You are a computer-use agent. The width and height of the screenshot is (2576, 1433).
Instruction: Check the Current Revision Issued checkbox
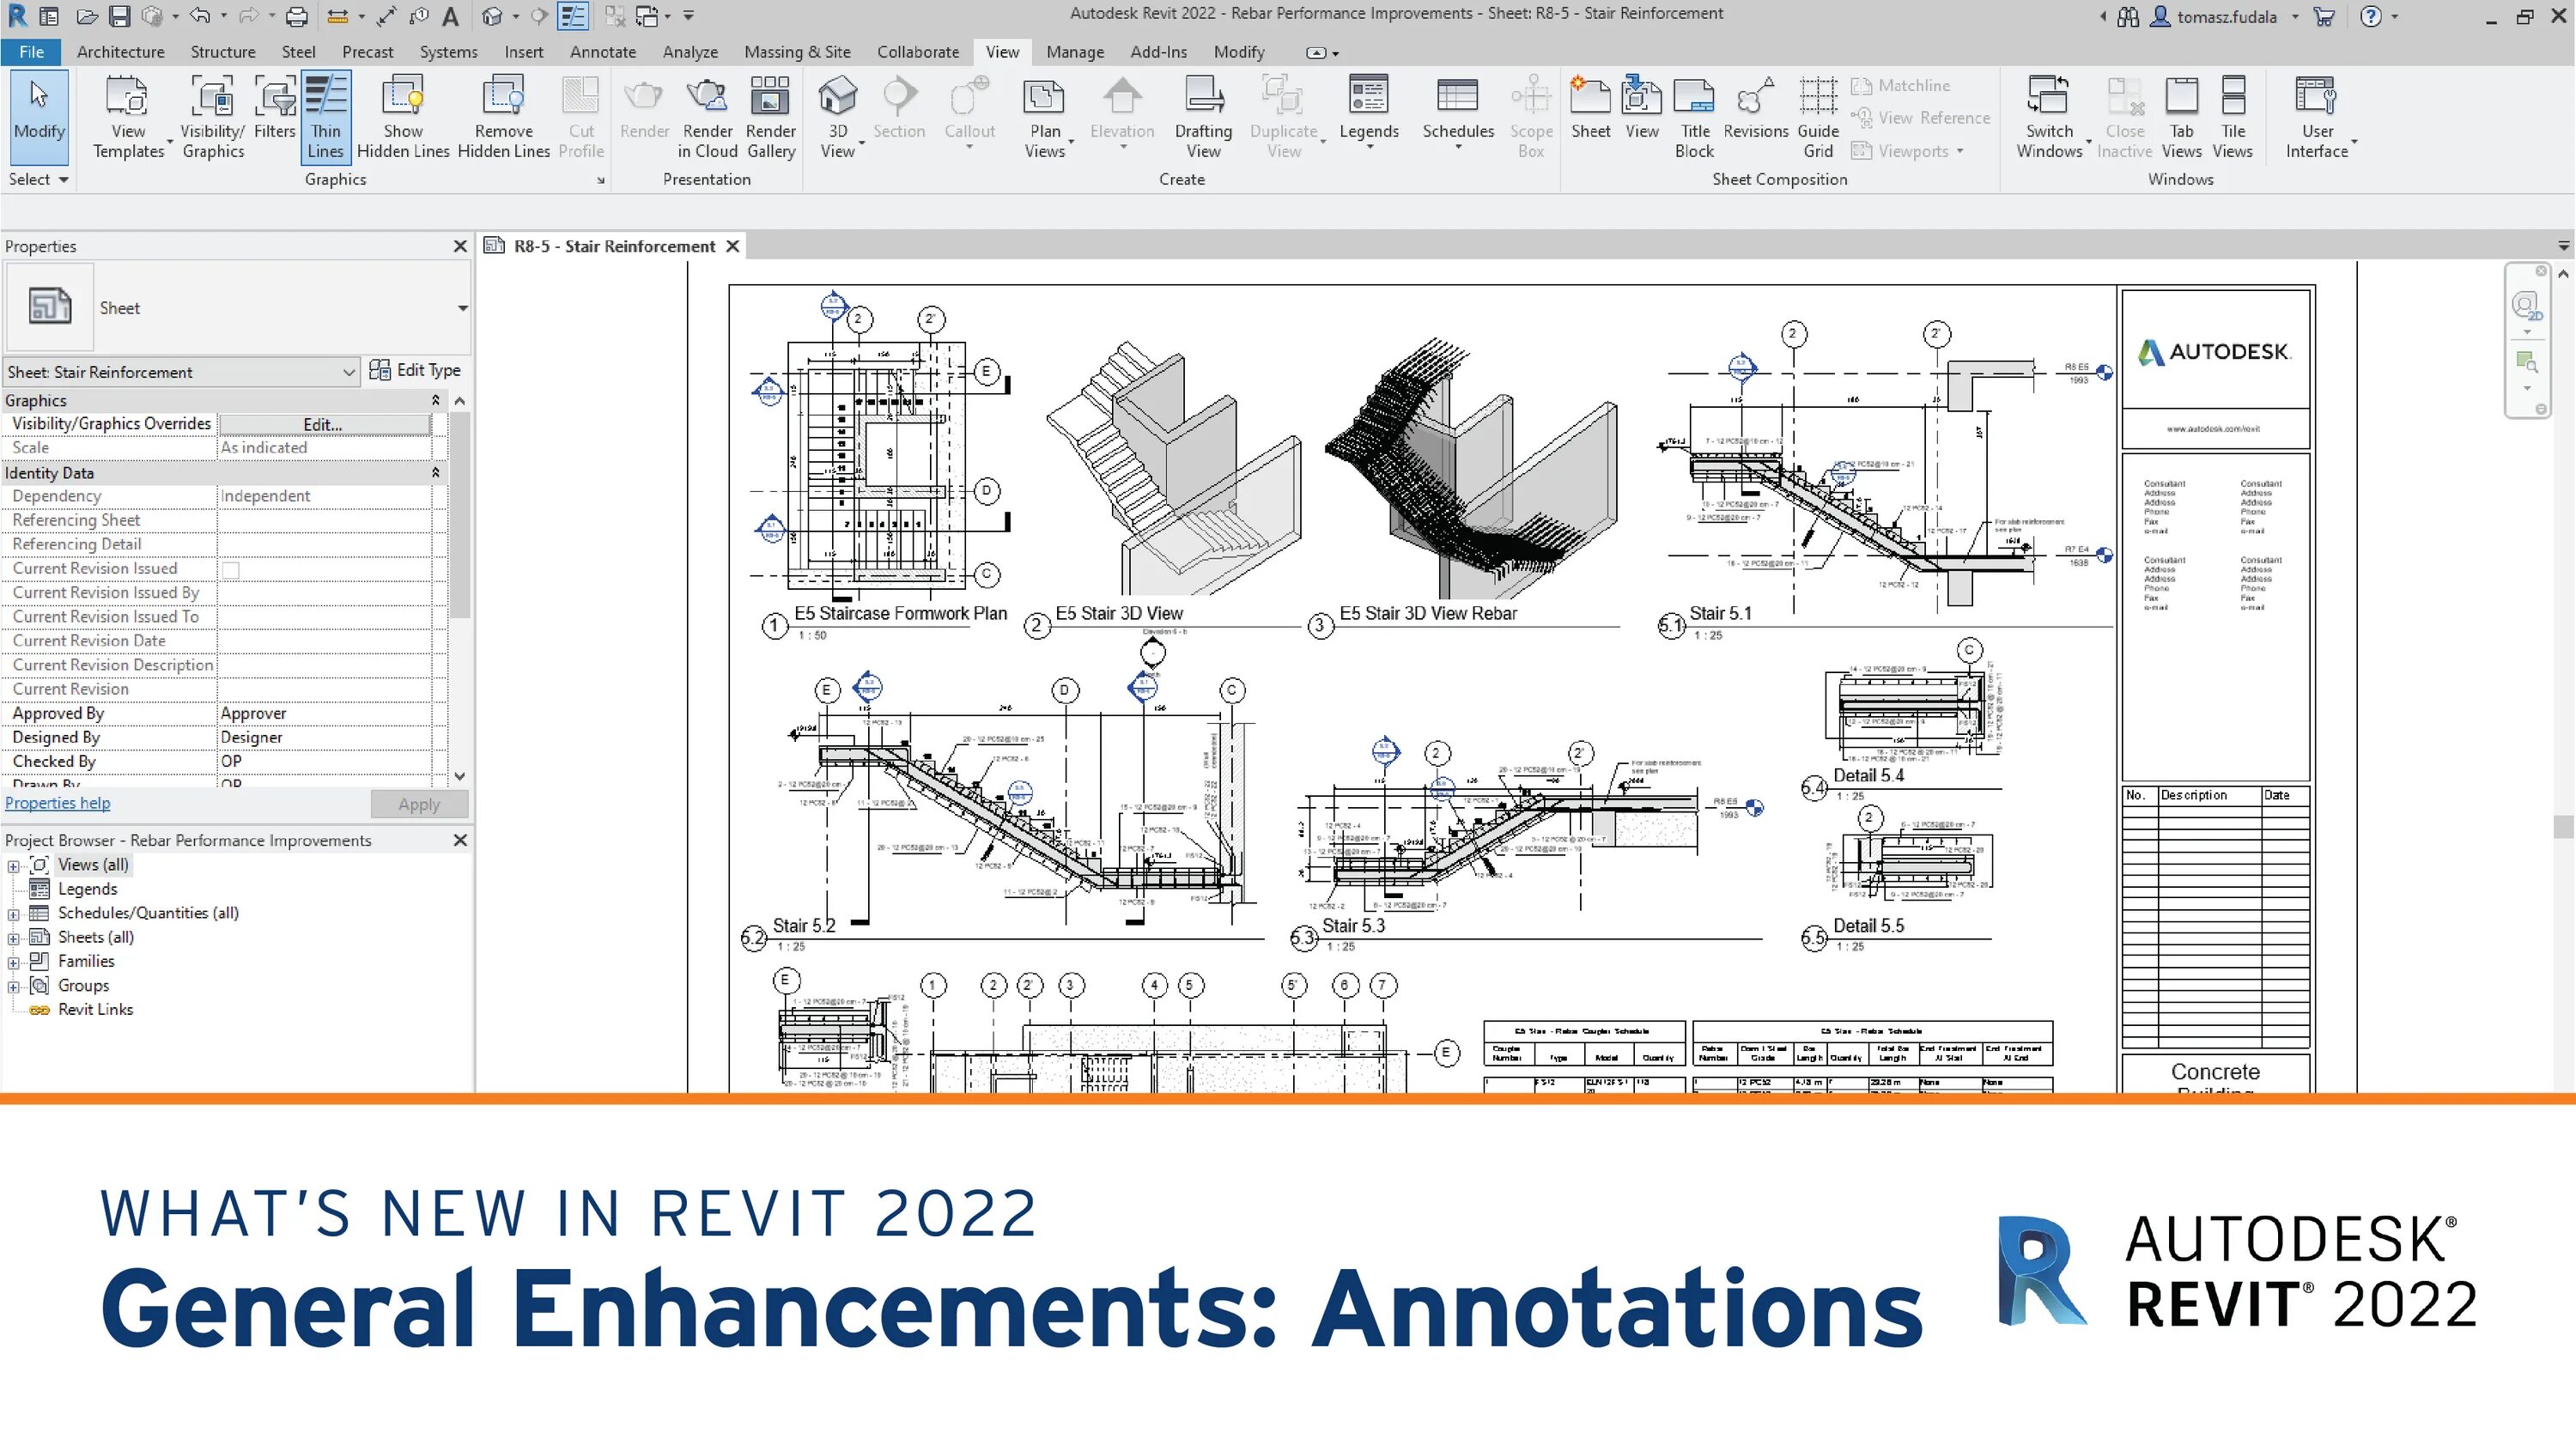point(231,570)
